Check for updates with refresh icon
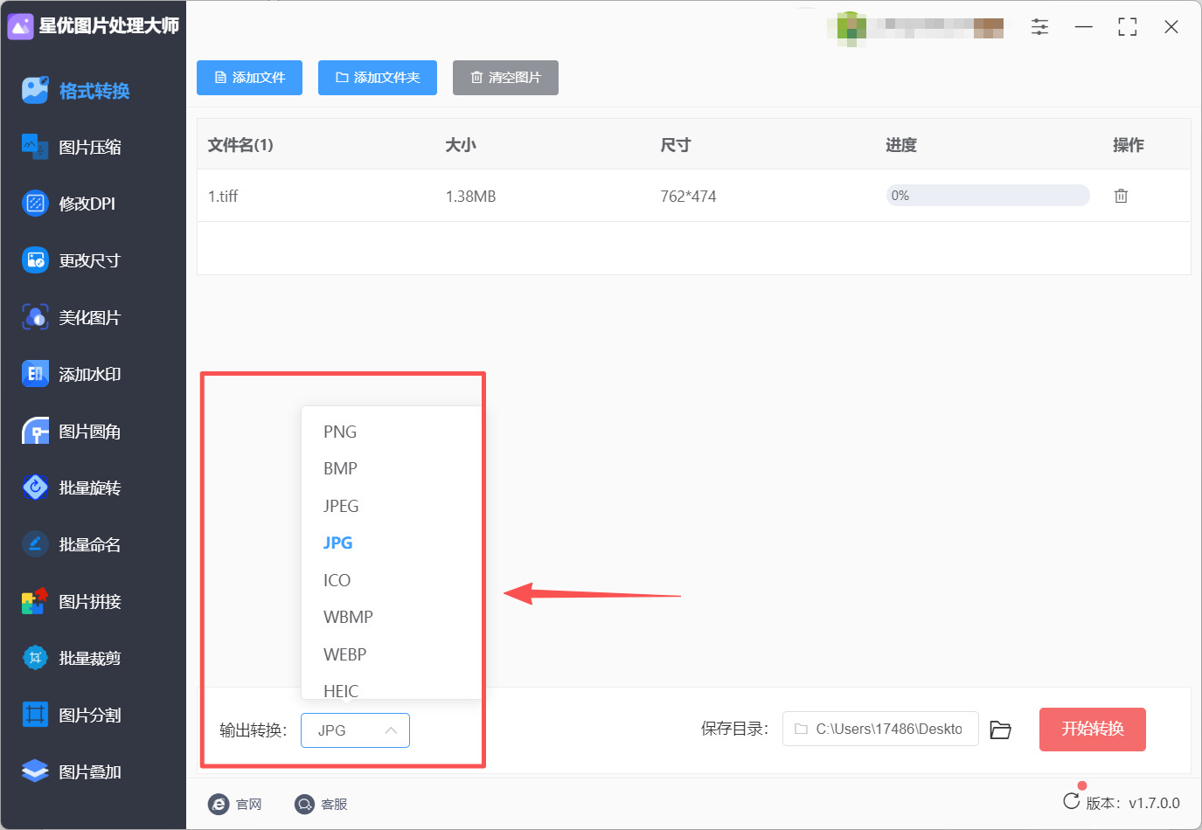Image resolution: width=1202 pixels, height=830 pixels. click(x=1071, y=801)
